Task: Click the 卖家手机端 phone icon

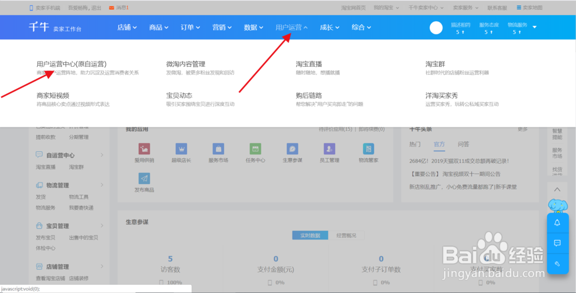Action: point(31,7)
